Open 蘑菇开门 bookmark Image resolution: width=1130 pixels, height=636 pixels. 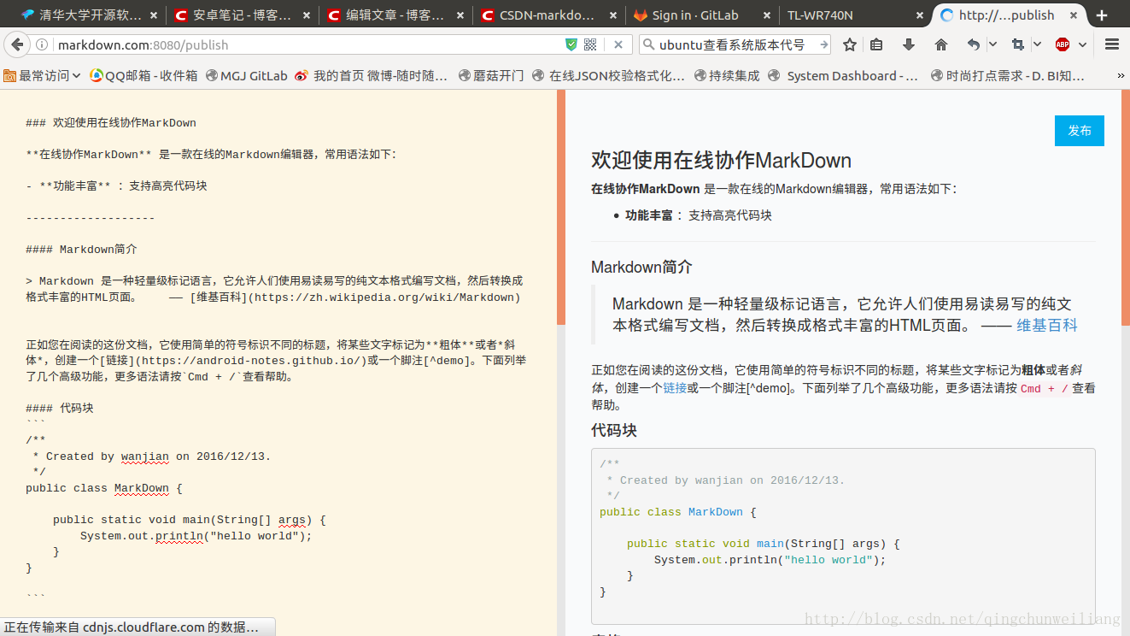(x=491, y=76)
